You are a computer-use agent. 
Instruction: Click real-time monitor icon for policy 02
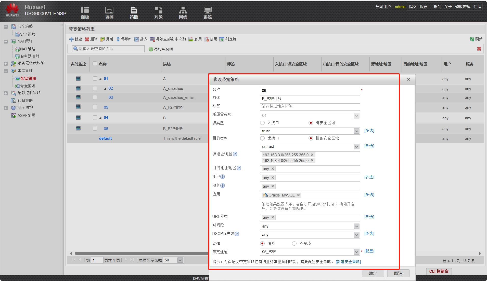coord(78,88)
